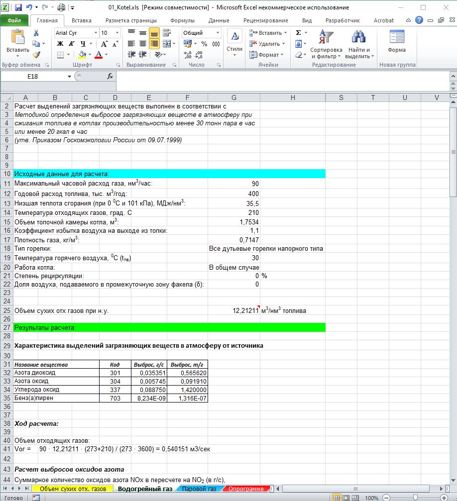Open Найти и выделить menu

click(359, 44)
